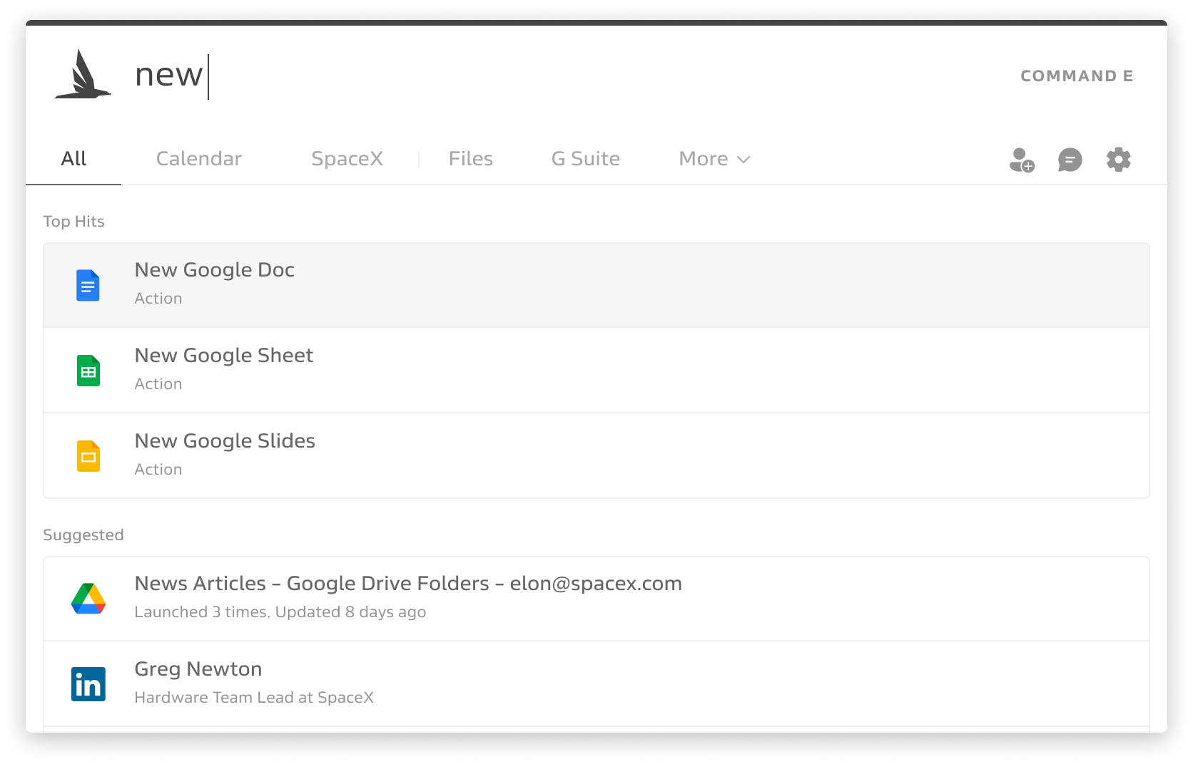Click the search field containing 'new'
Screen dimensions: 1193x764
[x=564, y=75]
